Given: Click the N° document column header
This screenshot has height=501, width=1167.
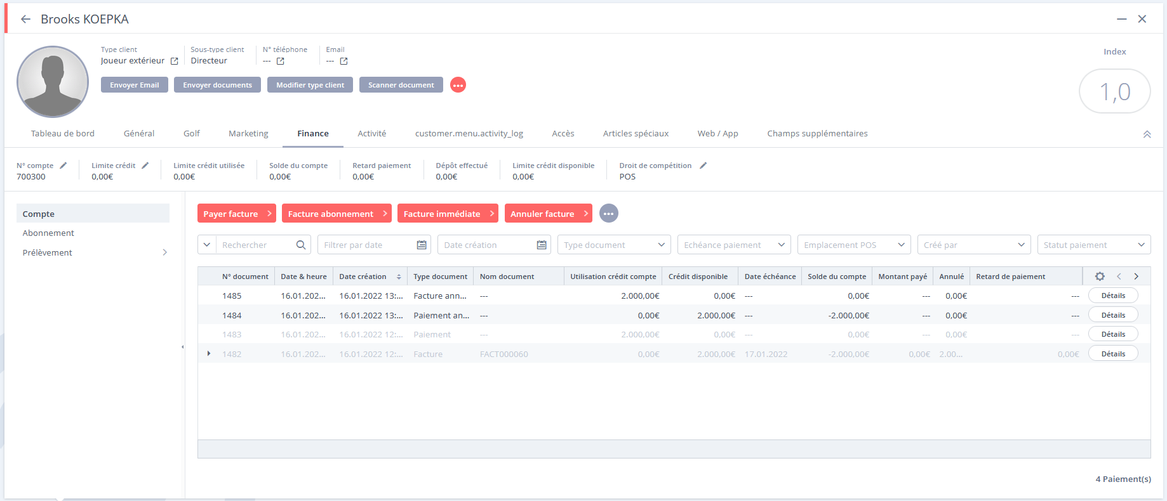Looking at the screenshot, I should 245,277.
